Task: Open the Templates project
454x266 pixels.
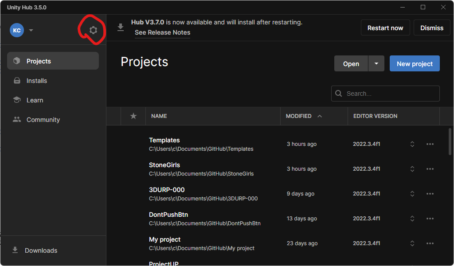Action: 164,140
